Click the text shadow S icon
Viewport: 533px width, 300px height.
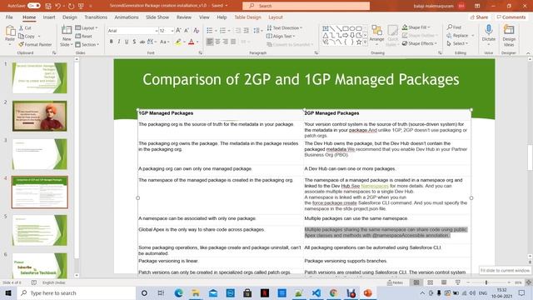tap(134, 42)
